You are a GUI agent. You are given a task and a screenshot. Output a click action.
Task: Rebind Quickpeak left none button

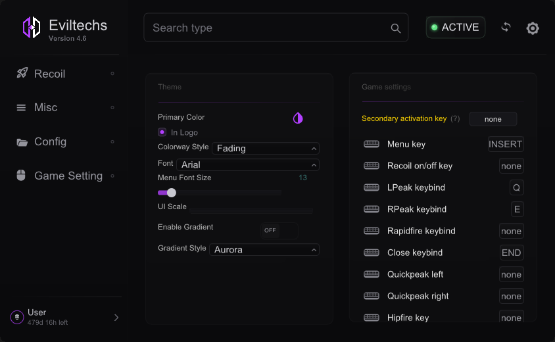pos(511,274)
